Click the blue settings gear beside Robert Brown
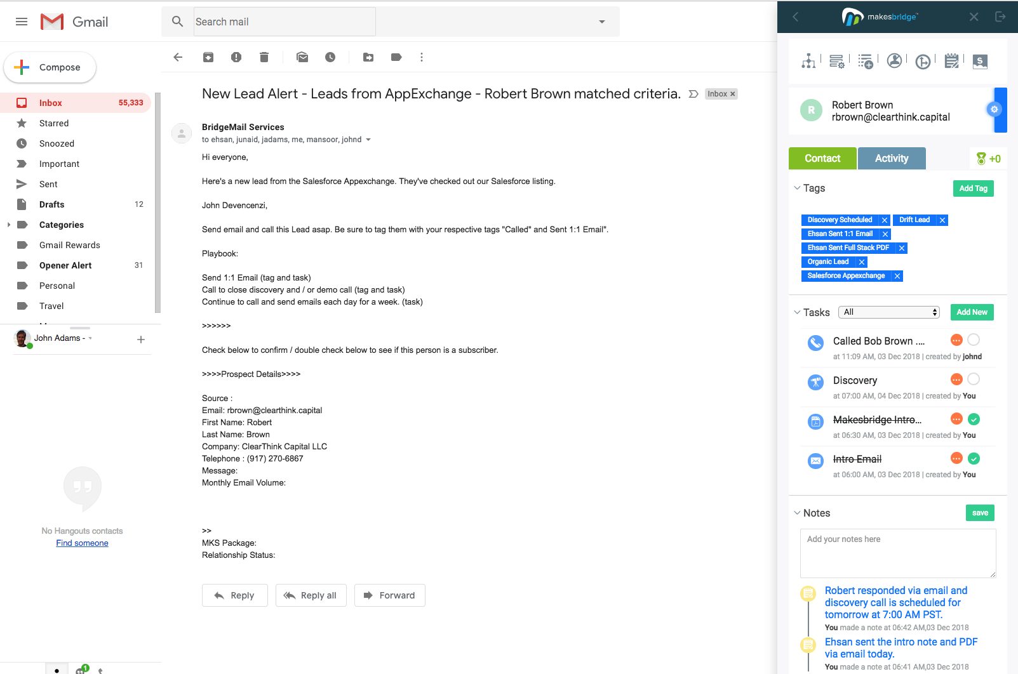Image resolution: width=1018 pixels, height=674 pixels. pos(995,110)
